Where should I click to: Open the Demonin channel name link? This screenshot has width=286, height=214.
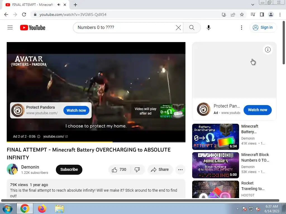coord(30,167)
